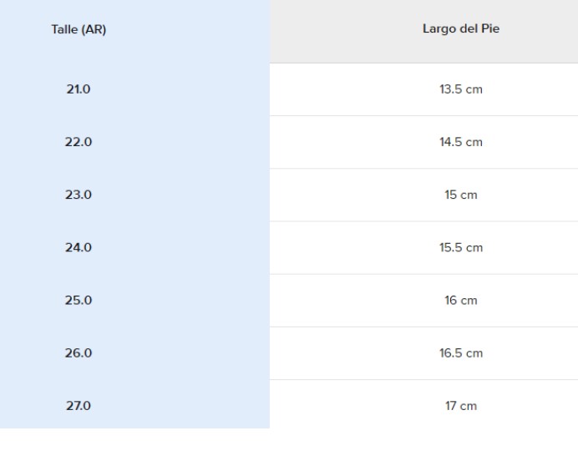Select the size matching 16 cm foot length
This screenshot has height=456, width=578.
[x=79, y=300]
